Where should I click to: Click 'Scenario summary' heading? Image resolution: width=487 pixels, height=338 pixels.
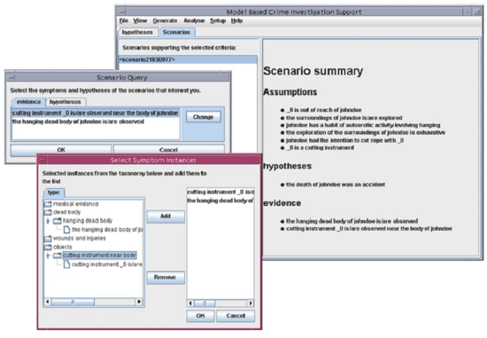[x=313, y=71]
